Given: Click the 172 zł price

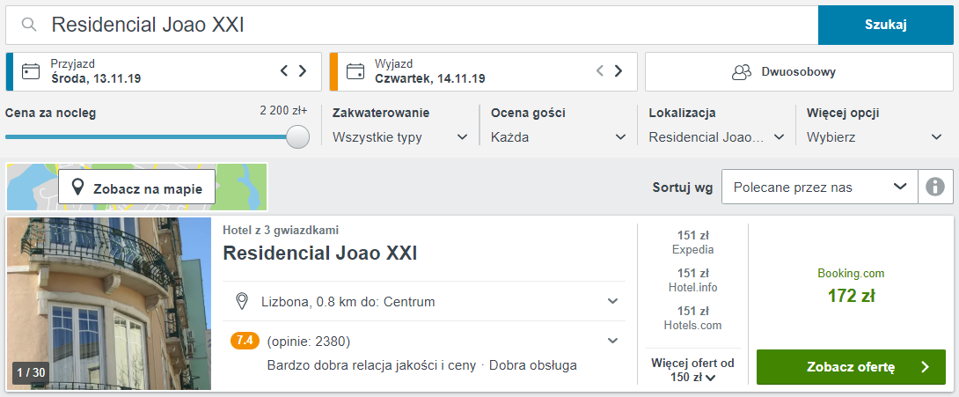Looking at the screenshot, I should [x=851, y=296].
